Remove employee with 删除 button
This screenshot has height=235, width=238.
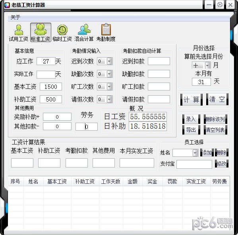pos(222,152)
